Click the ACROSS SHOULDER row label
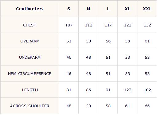This screenshot has width=158, height=115. pyautogui.click(x=30, y=106)
